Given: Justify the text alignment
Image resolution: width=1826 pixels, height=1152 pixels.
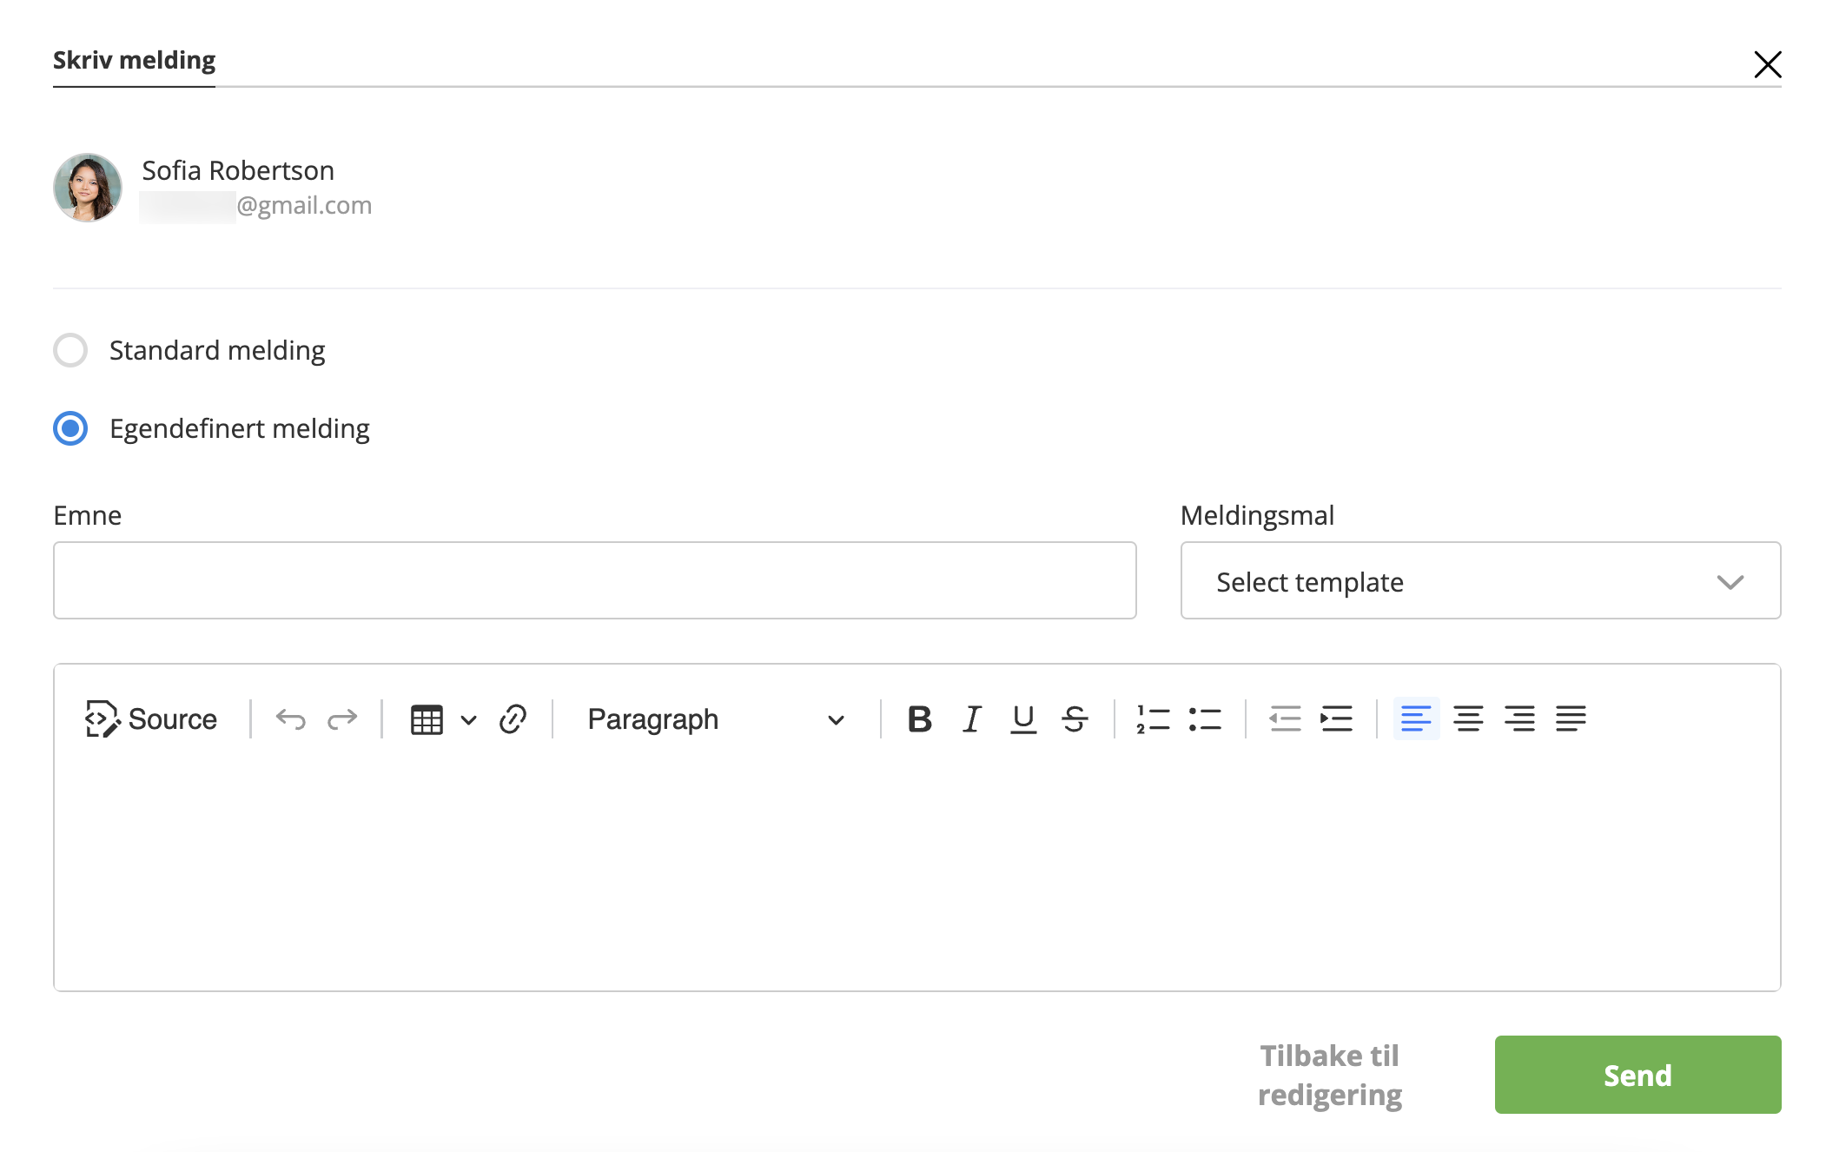Looking at the screenshot, I should click(x=1571, y=719).
